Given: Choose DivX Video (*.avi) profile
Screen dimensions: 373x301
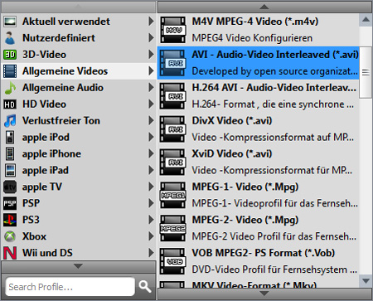Looking at the screenshot, I should tap(259, 129).
